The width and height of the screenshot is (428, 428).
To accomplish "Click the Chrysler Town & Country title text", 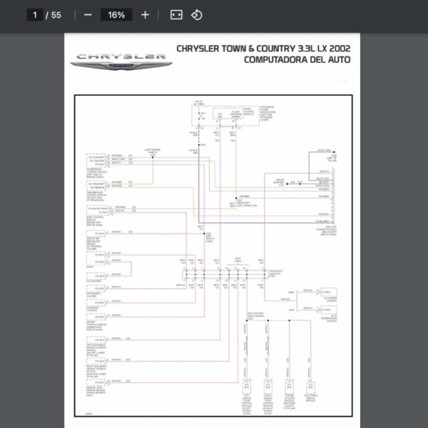I will (x=263, y=49).
